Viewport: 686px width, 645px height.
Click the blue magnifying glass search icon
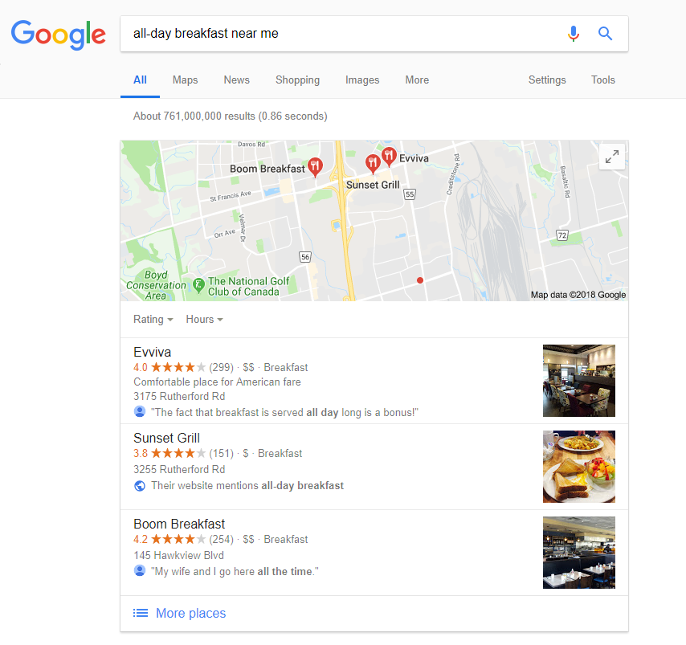605,33
